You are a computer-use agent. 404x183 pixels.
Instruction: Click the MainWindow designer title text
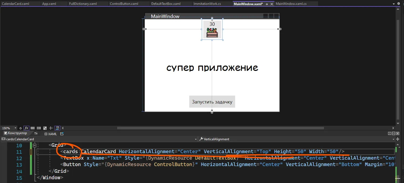point(165,16)
